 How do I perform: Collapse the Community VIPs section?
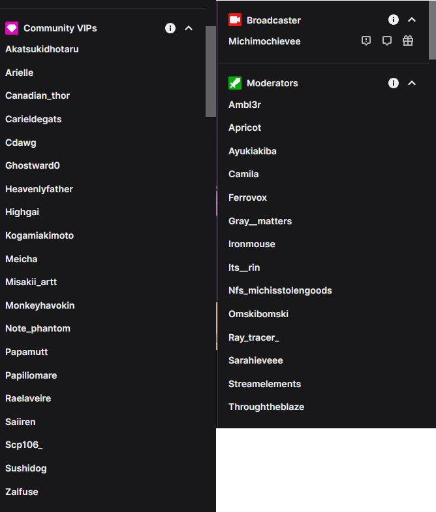[x=189, y=28]
